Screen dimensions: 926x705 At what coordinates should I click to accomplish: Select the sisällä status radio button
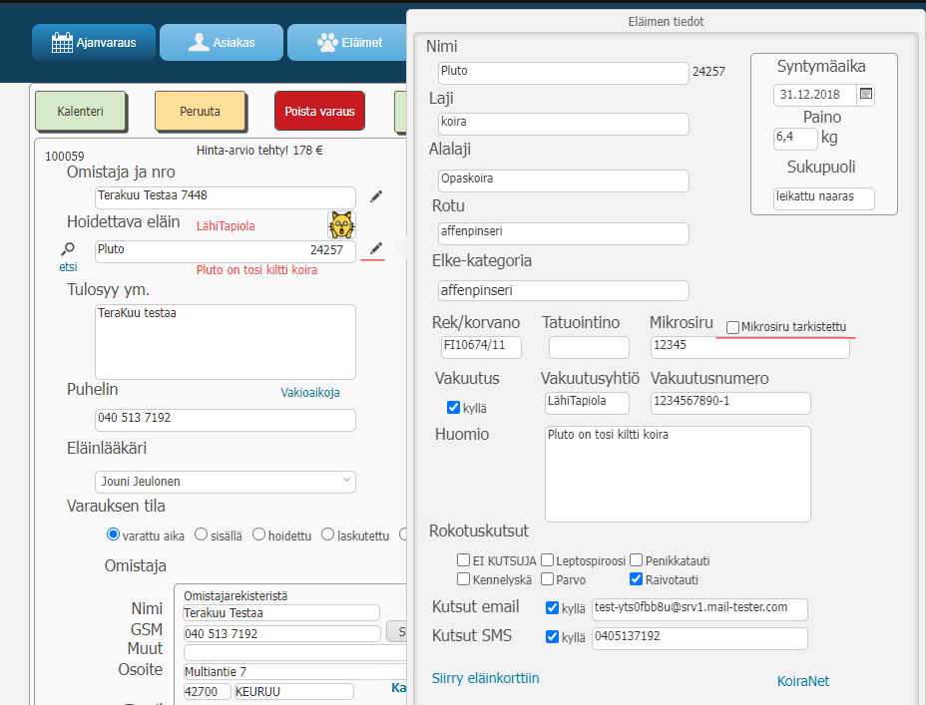(x=201, y=534)
